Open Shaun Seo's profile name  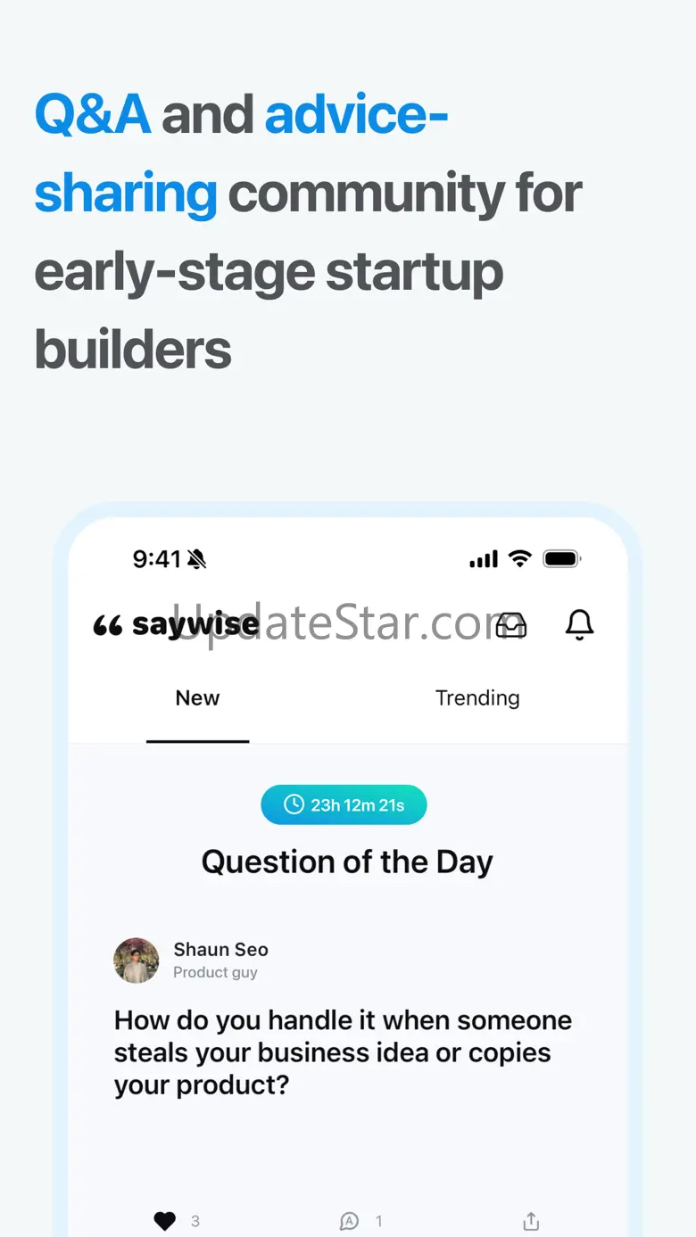point(220,950)
